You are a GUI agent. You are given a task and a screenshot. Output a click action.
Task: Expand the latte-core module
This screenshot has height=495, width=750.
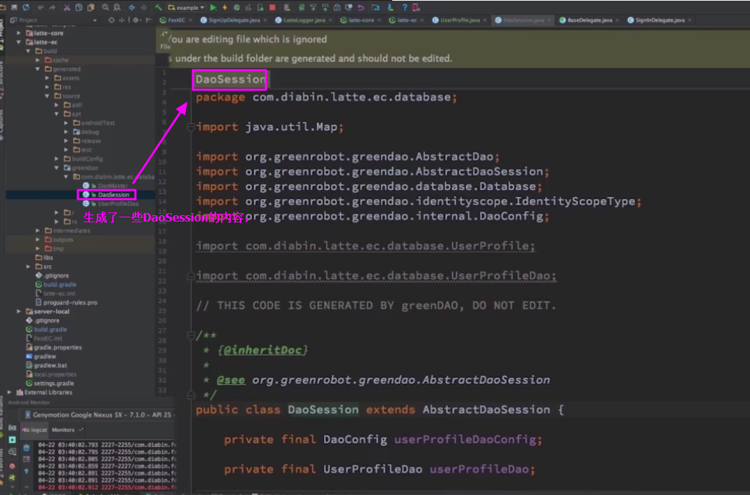point(19,33)
